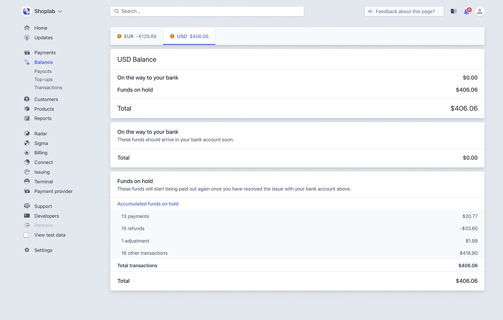The width and height of the screenshot is (503, 320).
Task: Go to Transactions in the sidebar
Action: point(48,87)
